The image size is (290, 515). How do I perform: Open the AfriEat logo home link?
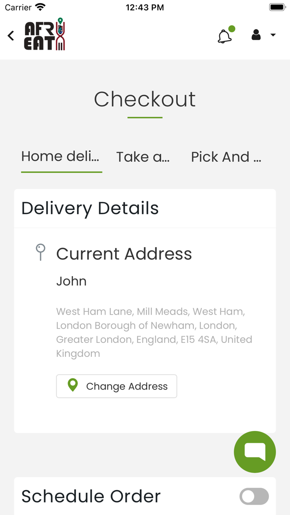45,35
